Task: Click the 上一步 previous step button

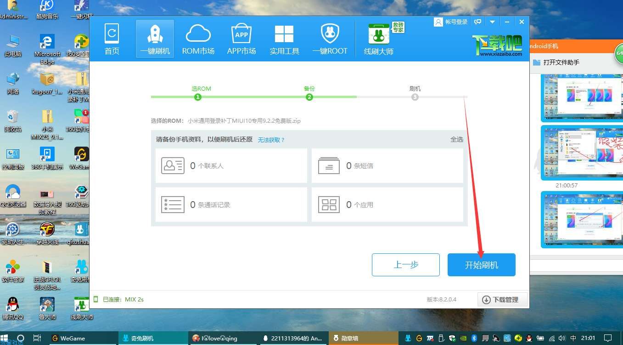Action: (x=406, y=265)
